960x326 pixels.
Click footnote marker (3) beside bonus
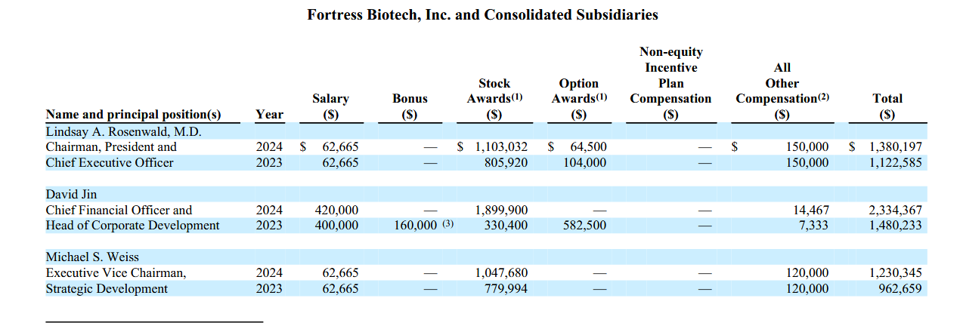(x=447, y=224)
